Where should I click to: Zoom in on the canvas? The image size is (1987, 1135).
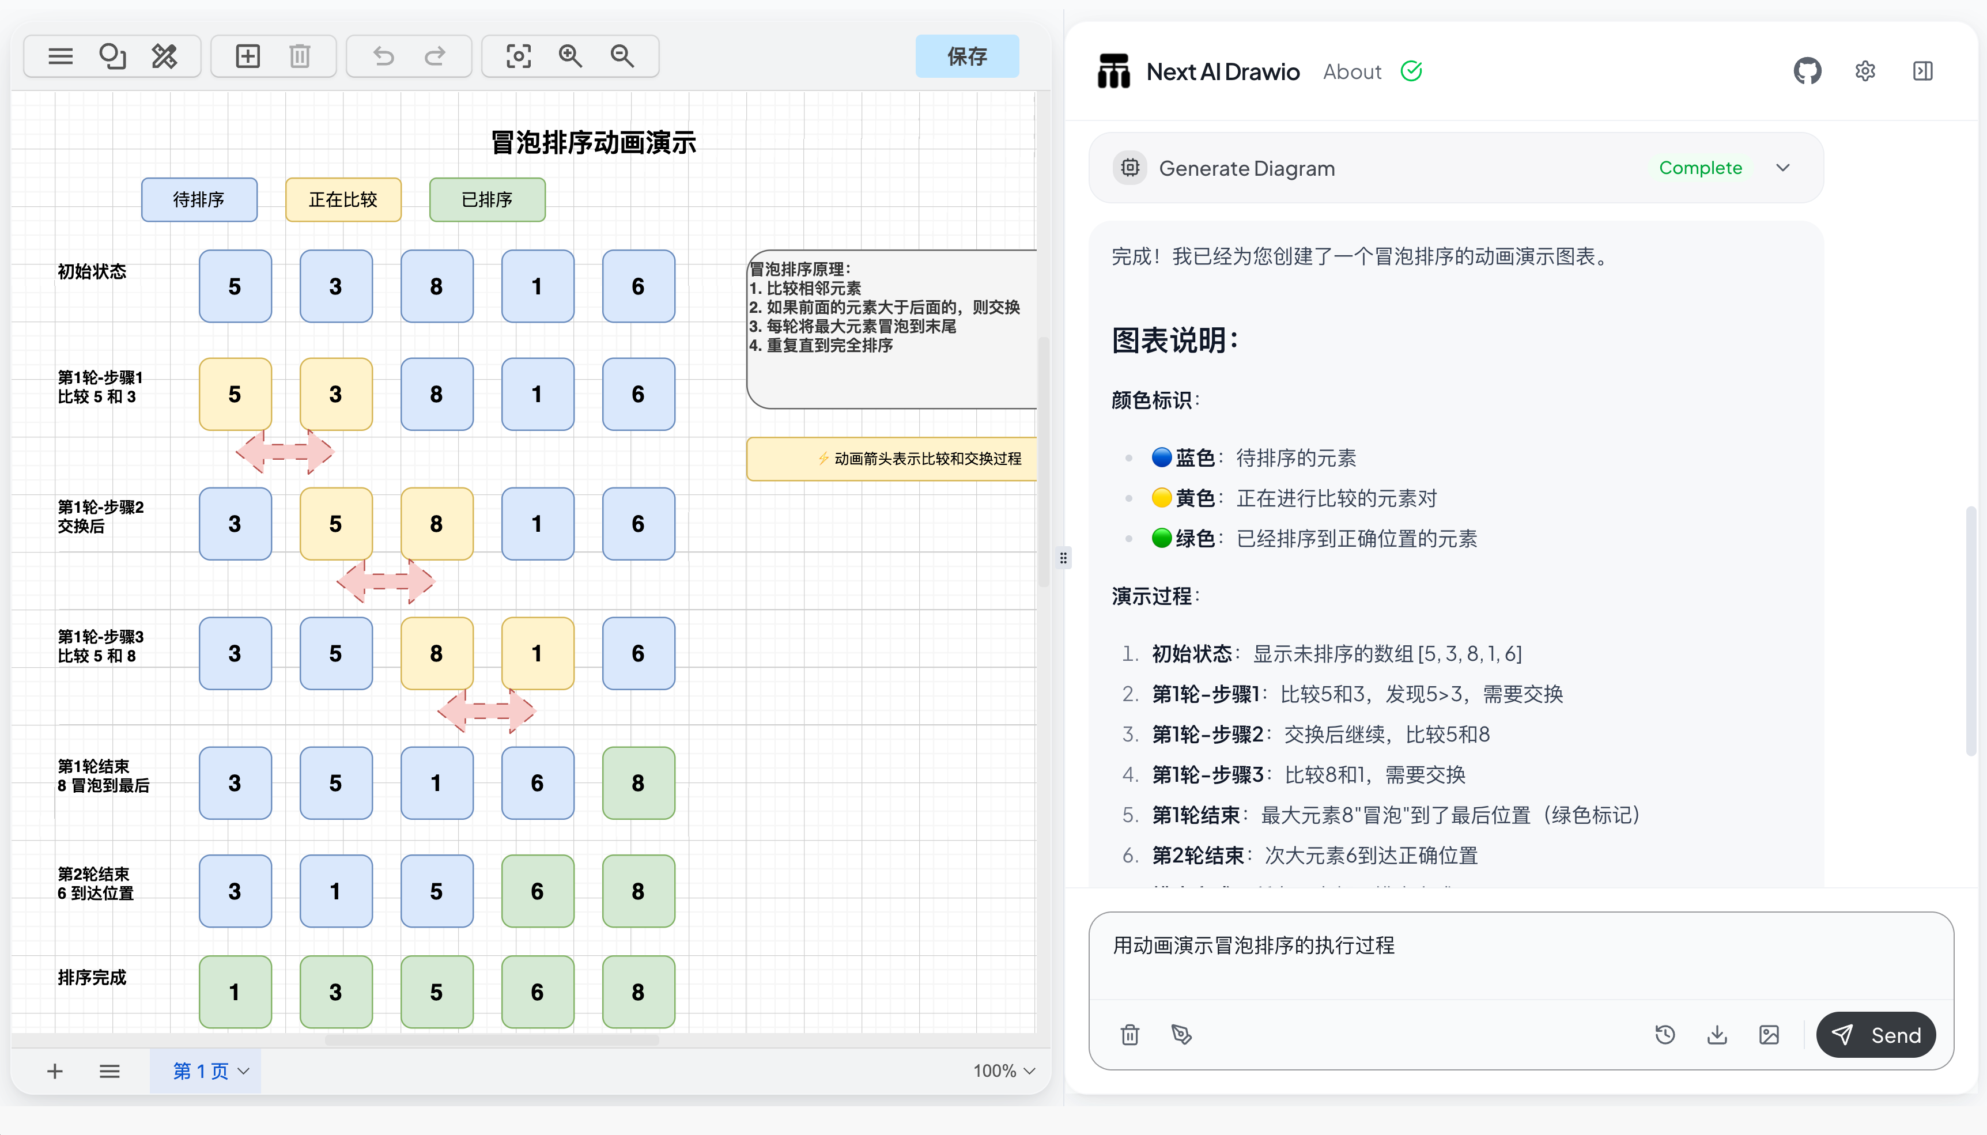pos(571,56)
